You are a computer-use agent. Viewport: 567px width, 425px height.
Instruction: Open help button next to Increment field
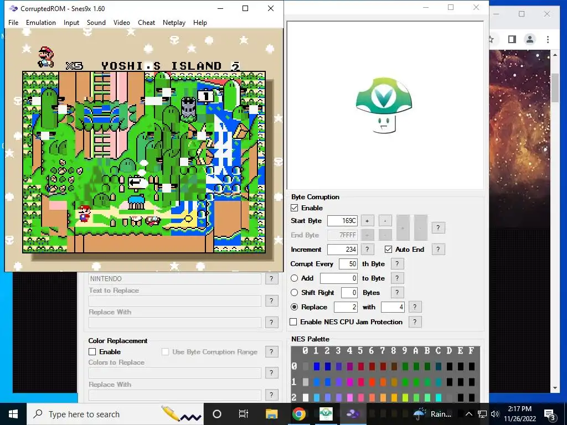[367, 250]
